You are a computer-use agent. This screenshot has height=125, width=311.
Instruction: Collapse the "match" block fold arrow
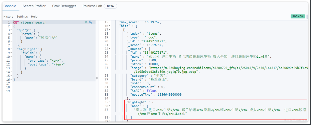pyautogui.click(x=11, y=34)
